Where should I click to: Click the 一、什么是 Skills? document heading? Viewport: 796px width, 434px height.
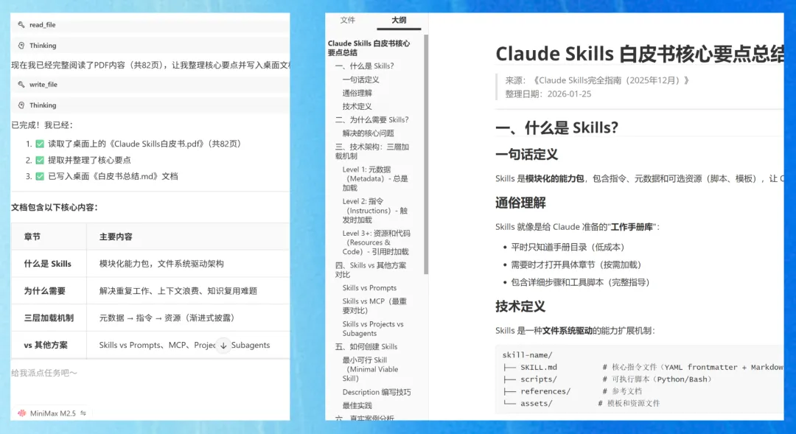coord(557,127)
